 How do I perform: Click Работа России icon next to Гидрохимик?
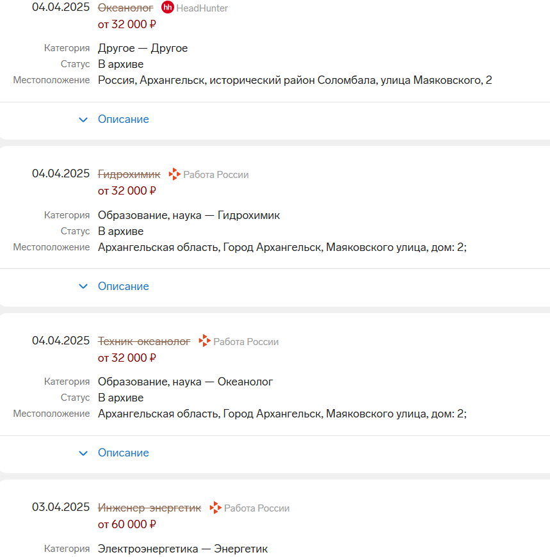point(174,174)
